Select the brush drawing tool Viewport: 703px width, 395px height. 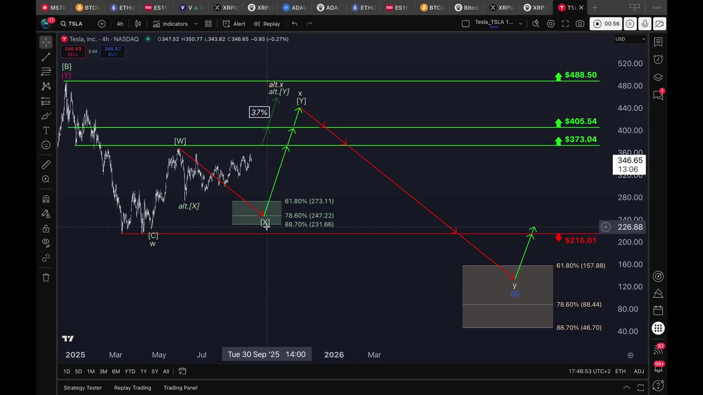click(x=46, y=116)
